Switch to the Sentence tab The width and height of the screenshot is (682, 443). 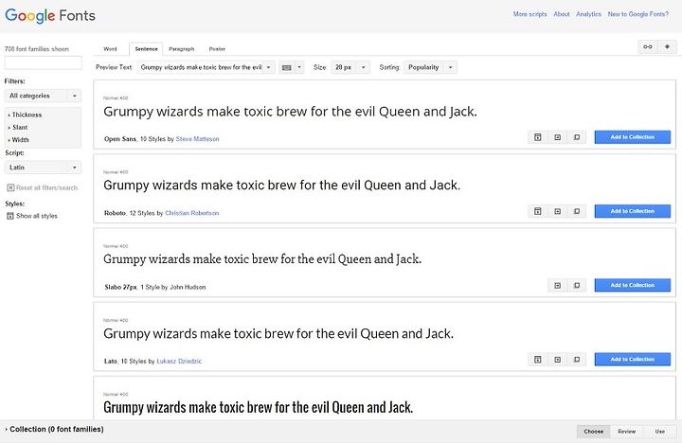(x=146, y=49)
